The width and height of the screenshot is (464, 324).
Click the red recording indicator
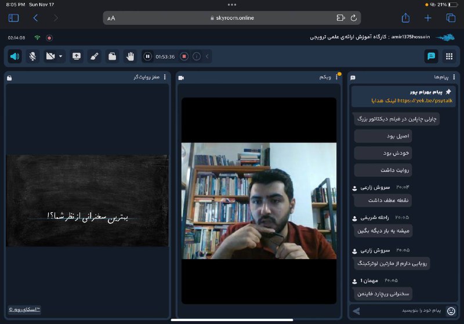49,38
